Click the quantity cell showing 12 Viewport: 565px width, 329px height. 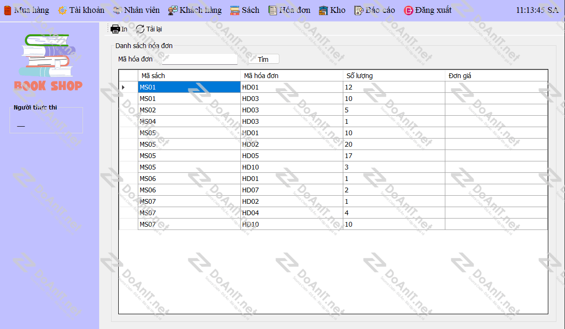pyautogui.click(x=394, y=87)
